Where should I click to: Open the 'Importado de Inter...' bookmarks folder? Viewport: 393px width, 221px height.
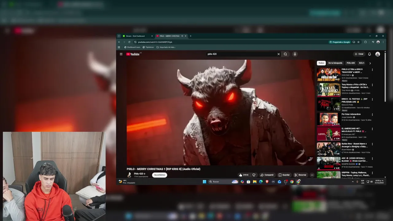coord(166,47)
